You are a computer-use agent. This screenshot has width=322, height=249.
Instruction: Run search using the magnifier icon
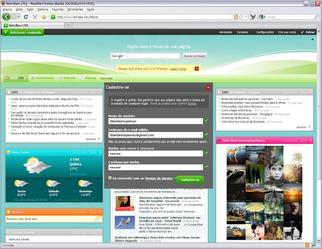click(316, 17)
